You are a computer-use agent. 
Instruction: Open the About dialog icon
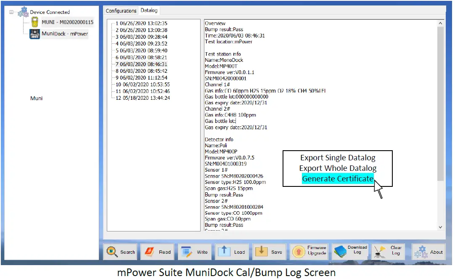429,251
